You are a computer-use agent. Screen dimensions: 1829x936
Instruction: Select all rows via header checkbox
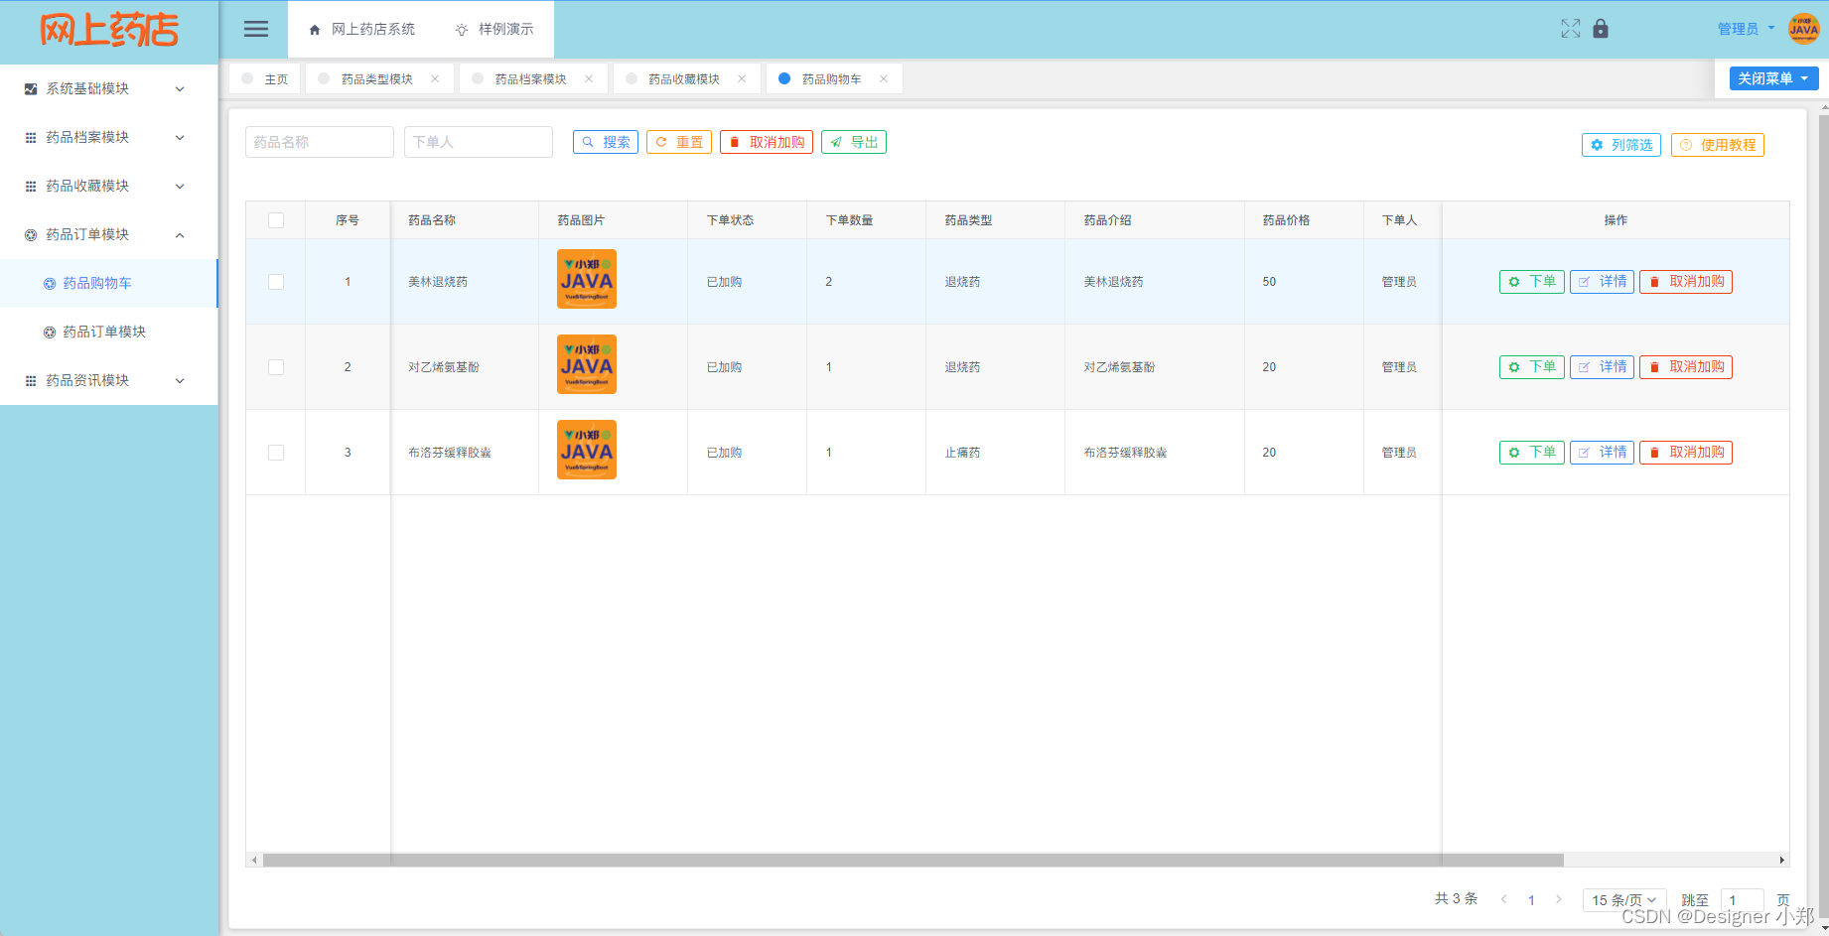tap(276, 220)
